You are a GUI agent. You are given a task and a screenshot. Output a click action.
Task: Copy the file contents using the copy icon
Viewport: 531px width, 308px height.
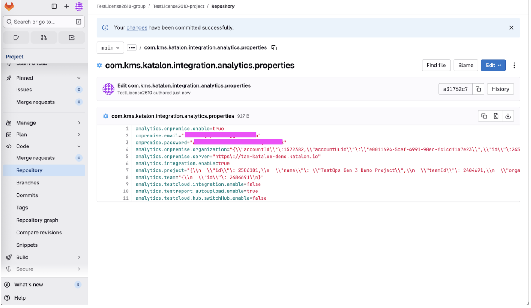[x=484, y=115]
